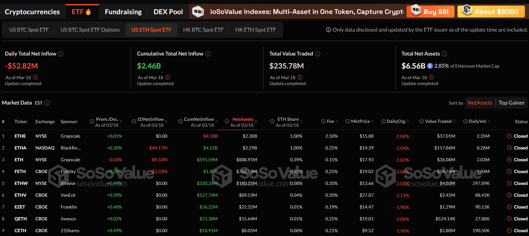The image size is (529, 236).
Task: Toggle NetAssets column sort arrows
Action: pyautogui.click(x=256, y=121)
